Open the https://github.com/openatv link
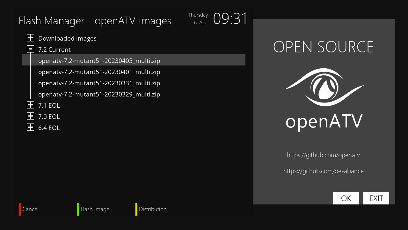Image resolution: width=408 pixels, height=230 pixels. 323,155
